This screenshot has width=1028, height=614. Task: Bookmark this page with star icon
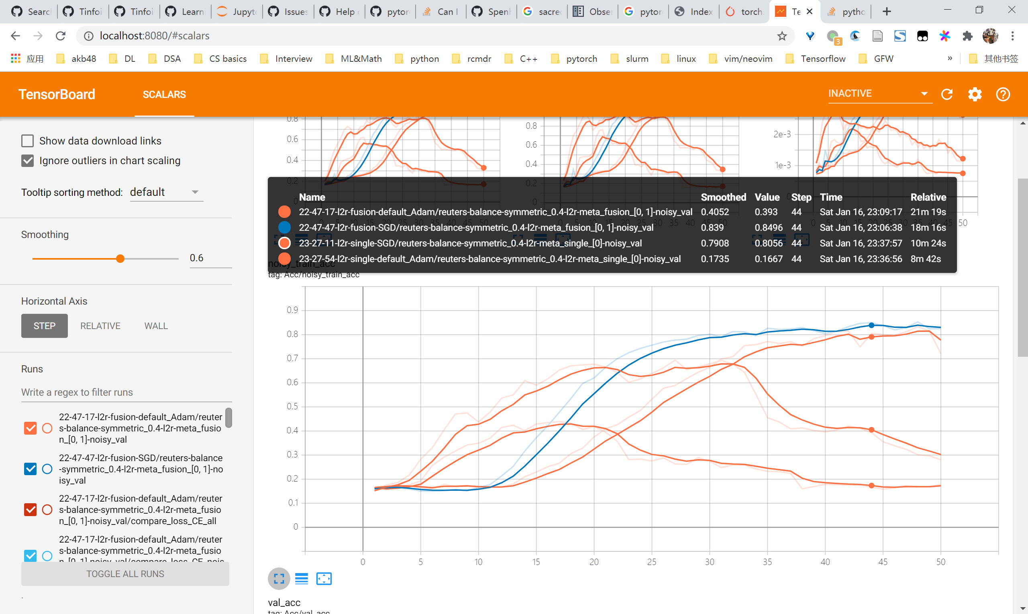point(782,36)
